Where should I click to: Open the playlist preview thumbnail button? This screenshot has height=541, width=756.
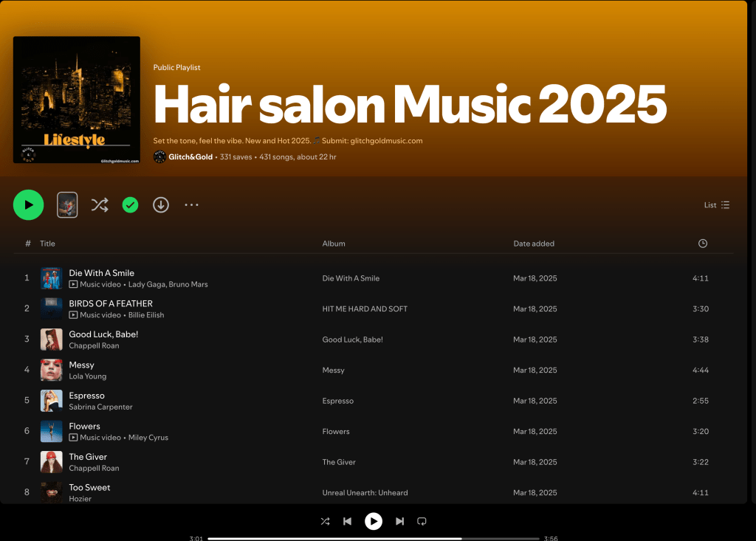(x=67, y=205)
